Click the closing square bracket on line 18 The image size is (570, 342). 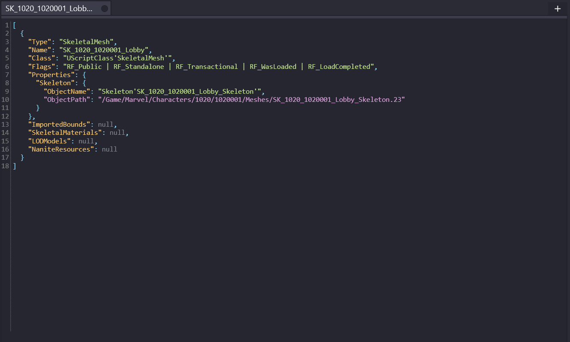click(15, 166)
